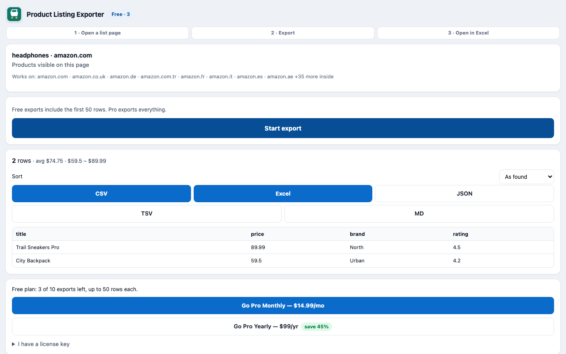The width and height of the screenshot is (566, 354).
Task: Choose the Excel export format
Action: [283, 193]
